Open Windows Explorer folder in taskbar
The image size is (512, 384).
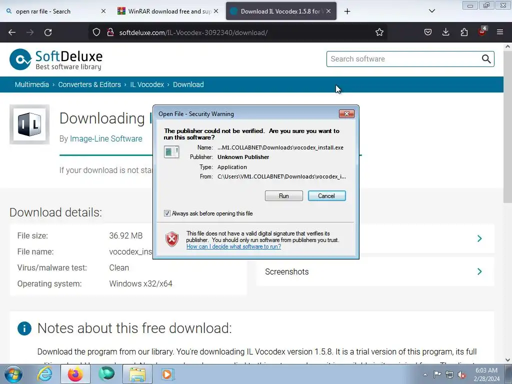click(137, 374)
